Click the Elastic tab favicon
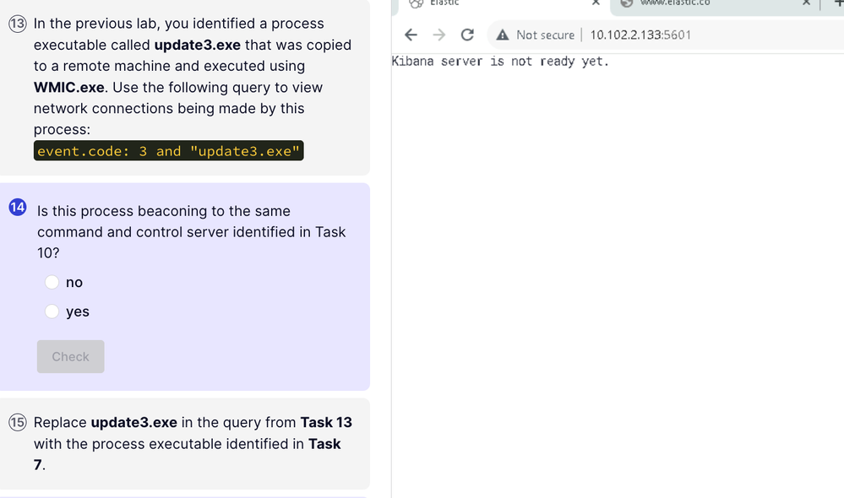This screenshot has height=498, width=844. point(416,3)
